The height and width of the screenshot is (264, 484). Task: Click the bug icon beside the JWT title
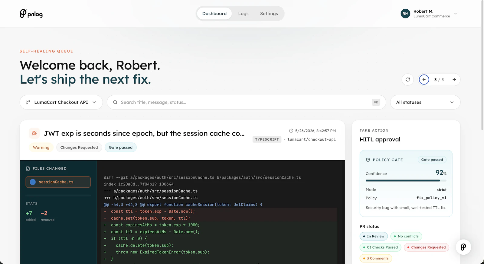pyautogui.click(x=34, y=133)
